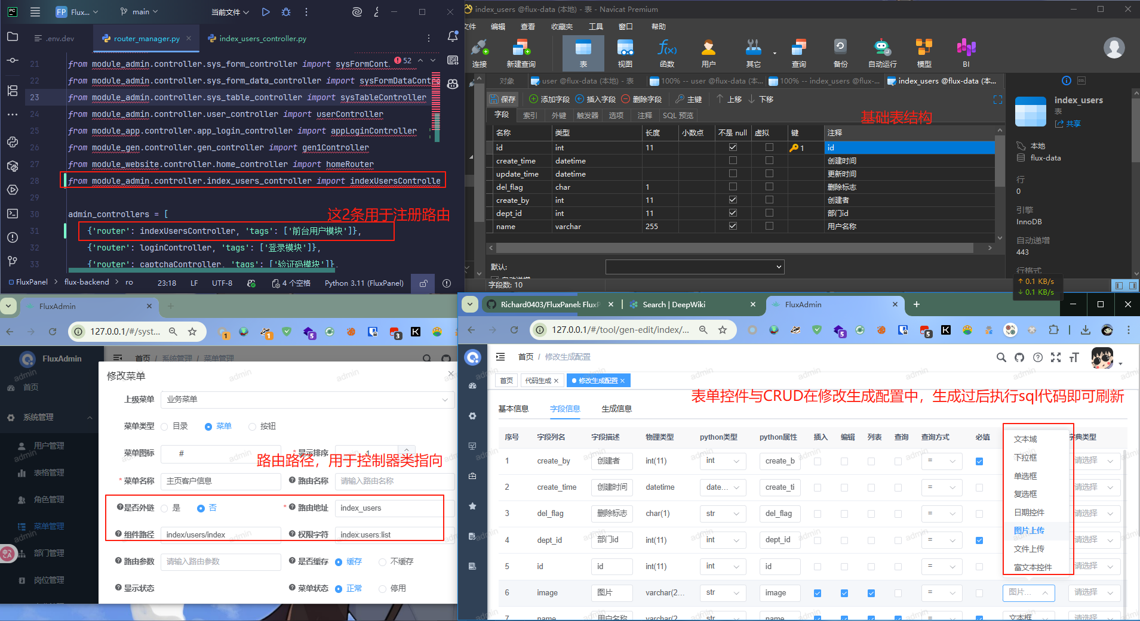Click 菜单名称 input 主页客户信息
Screen dimensions: 1140x621
coord(221,481)
